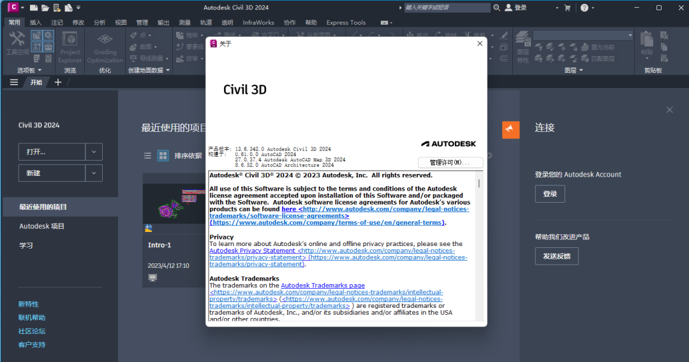Click the Open folder icon in quick access toolbar
689x362 pixels.
[45, 8]
